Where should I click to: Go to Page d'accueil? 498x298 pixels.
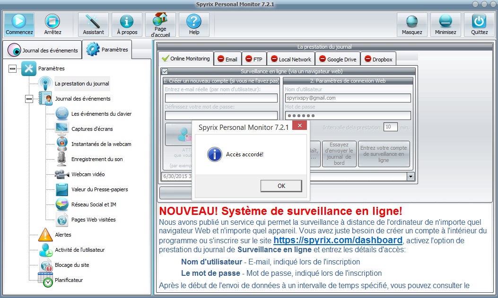point(160,25)
